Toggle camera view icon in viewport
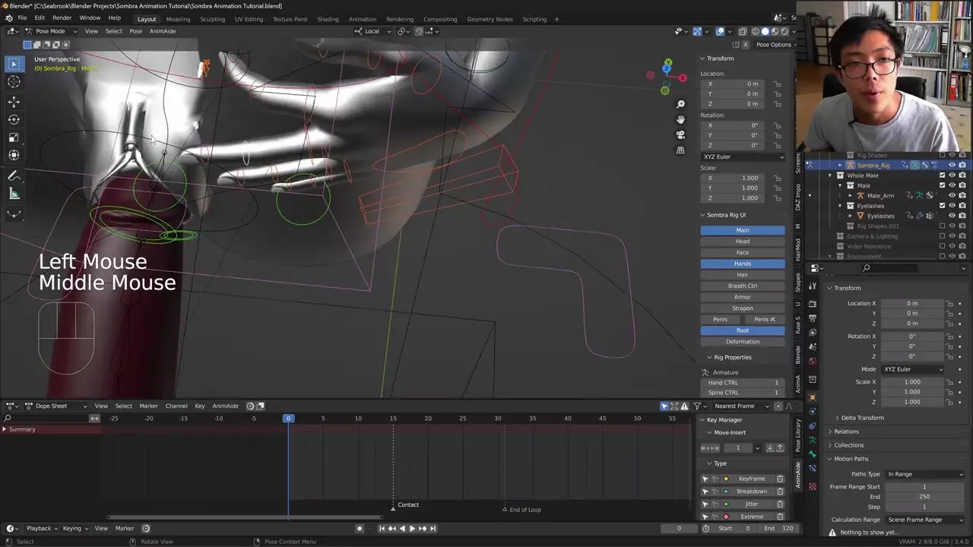Screen dimensions: 973x547 [x=680, y=134]
